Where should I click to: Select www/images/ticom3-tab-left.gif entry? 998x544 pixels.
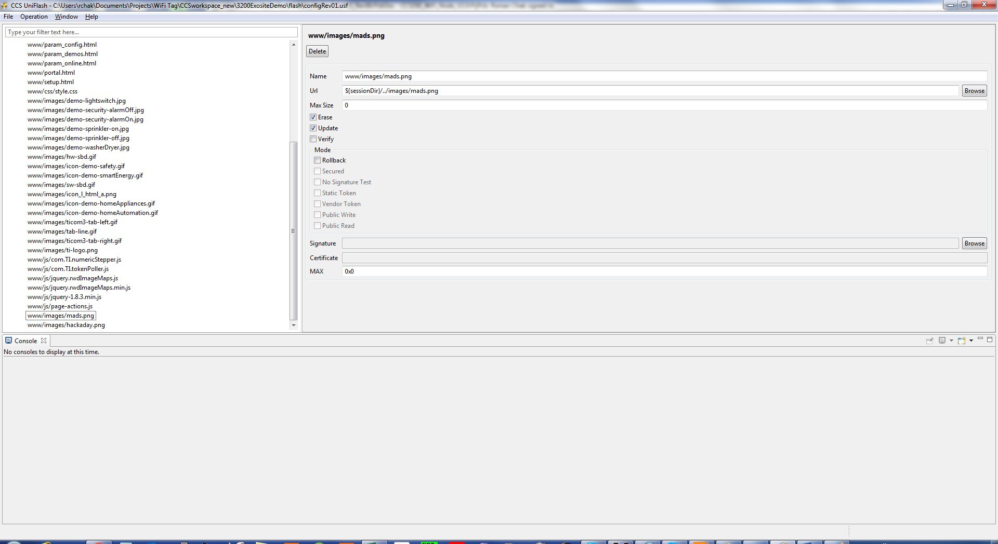point(72,222)
